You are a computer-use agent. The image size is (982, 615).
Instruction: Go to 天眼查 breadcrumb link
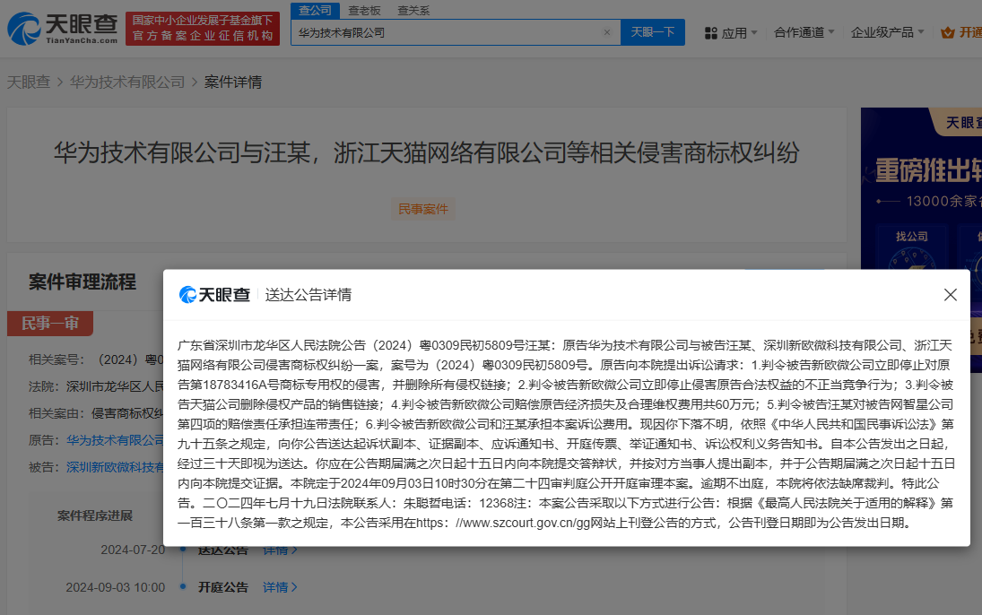click(x=28, y=82)
